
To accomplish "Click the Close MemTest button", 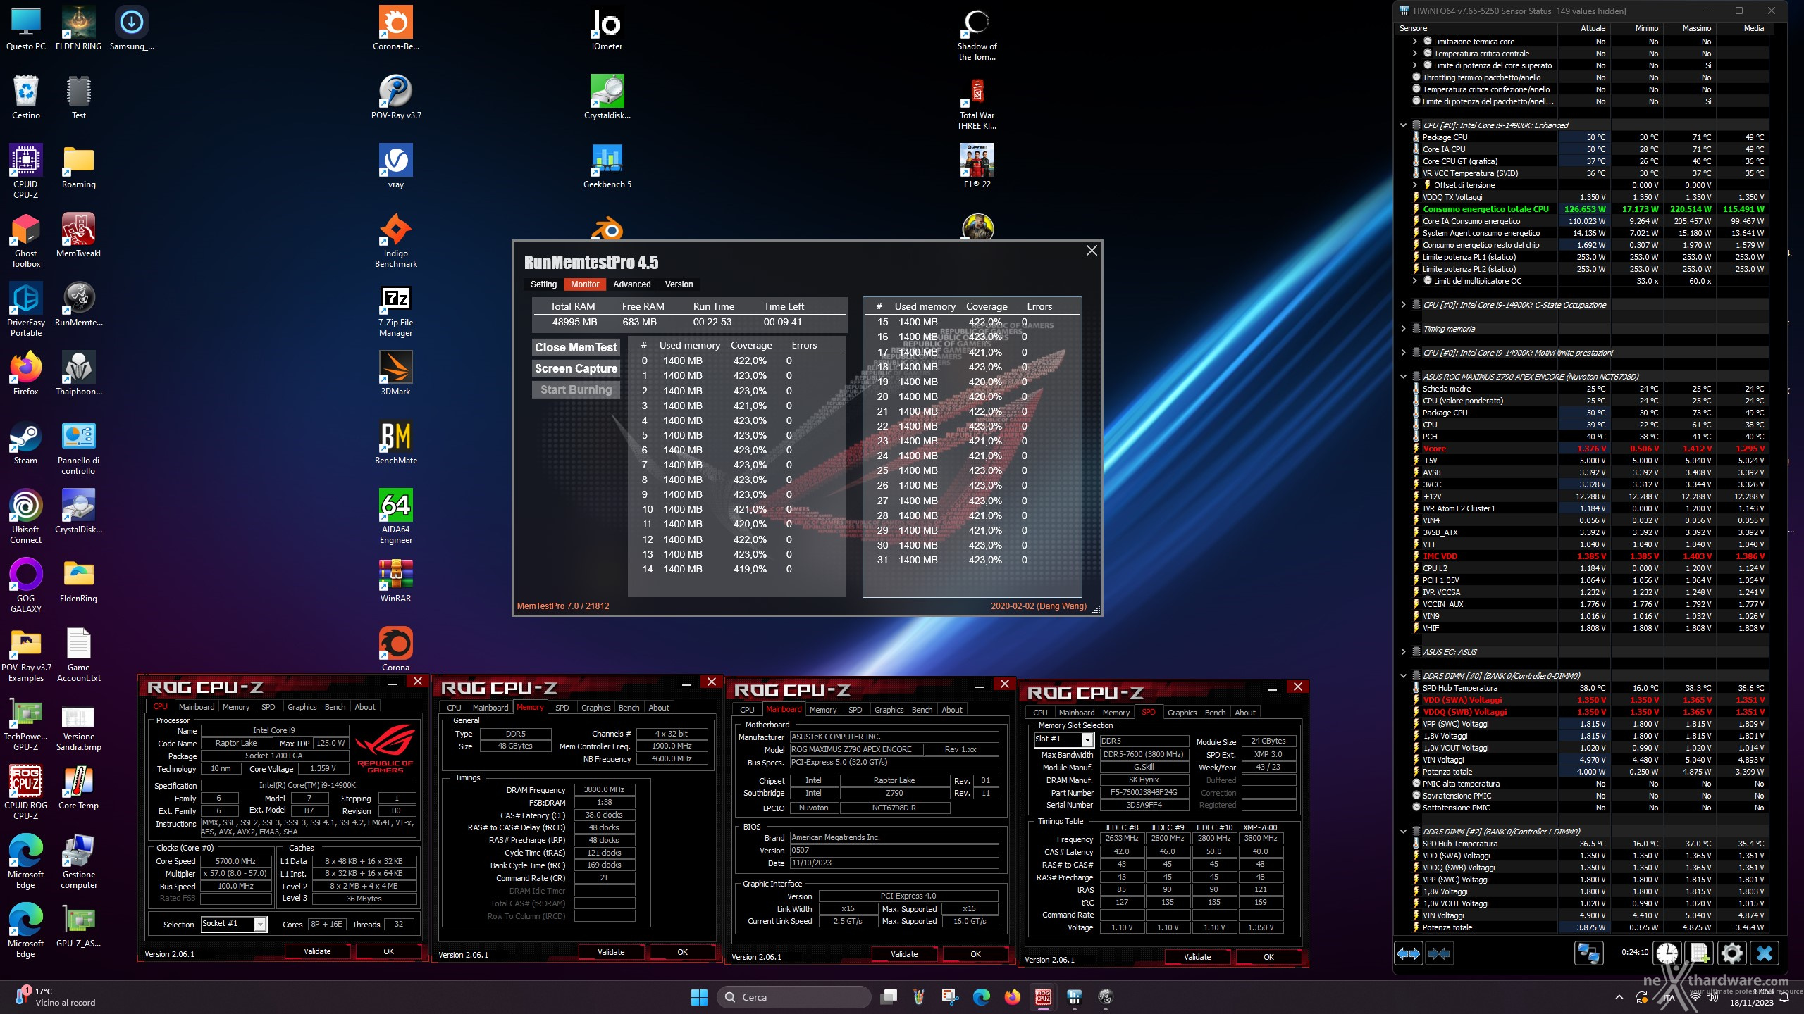I will point(576,347).
